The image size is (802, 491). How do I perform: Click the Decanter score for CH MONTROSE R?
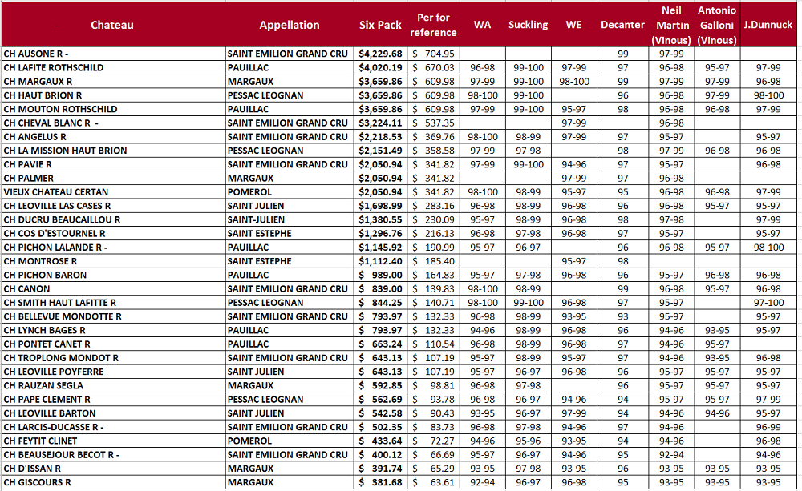coord(622,261)
